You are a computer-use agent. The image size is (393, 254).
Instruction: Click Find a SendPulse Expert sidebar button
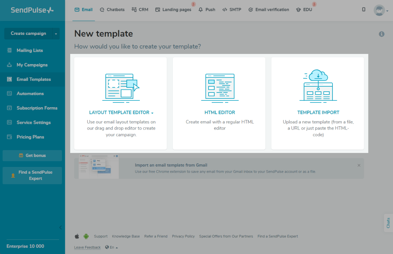coord(32,176)
